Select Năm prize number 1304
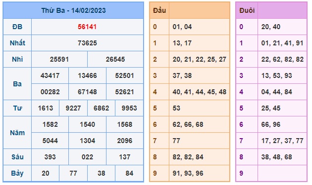Image resolution: width=312 pixels, height=185 pixels. 87,141
